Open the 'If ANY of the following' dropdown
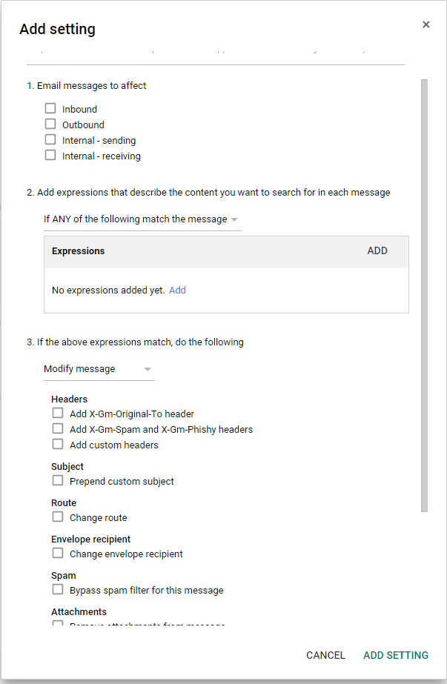 [x=141, y=219]
